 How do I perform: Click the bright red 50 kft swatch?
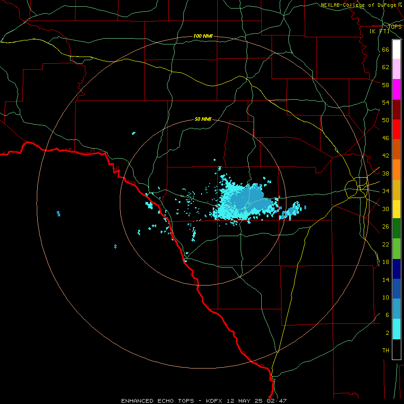coord(396,129)
